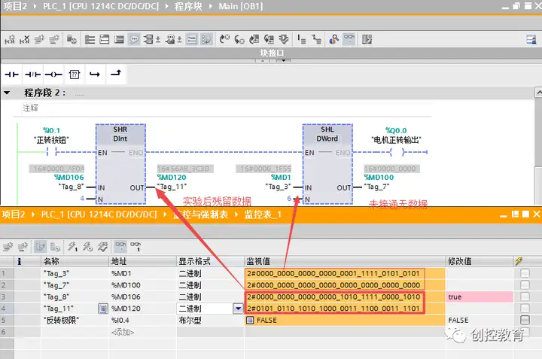Insert a normally closed contact from favorites

click(x=33, y=75)
